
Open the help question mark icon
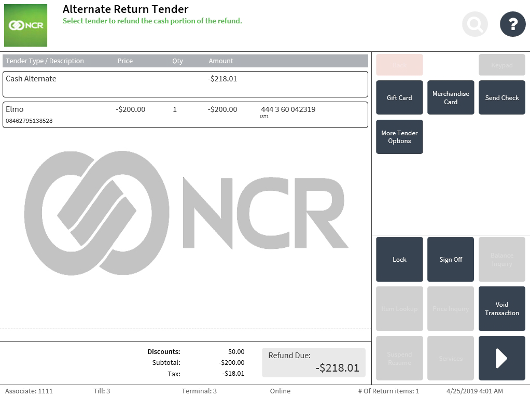point(513,24)
